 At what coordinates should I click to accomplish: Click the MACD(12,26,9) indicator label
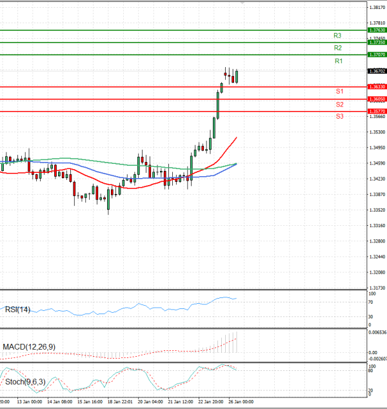pos(28,347)
